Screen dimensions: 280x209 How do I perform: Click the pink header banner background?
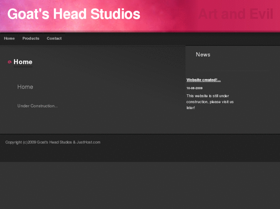(169, 15)
